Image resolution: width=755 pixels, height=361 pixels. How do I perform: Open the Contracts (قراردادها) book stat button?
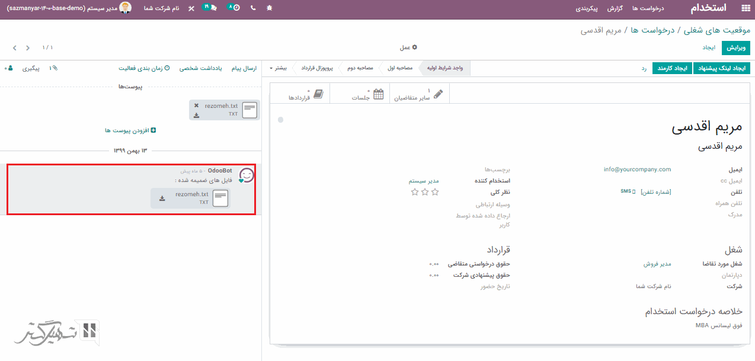coord(308,94)
